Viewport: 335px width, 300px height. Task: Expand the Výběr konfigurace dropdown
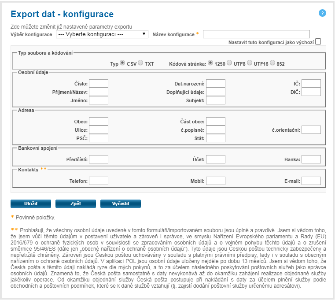click(102, 34)
